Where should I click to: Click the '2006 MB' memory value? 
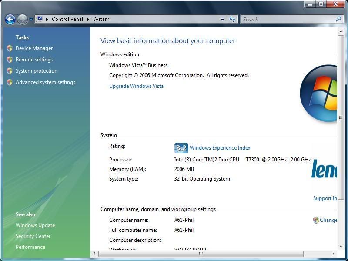pyautogui.click(x=184, y=169)
